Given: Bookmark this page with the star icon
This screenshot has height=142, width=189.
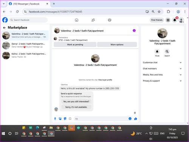Looking at the screenshot, I should [x=159, y=12].
